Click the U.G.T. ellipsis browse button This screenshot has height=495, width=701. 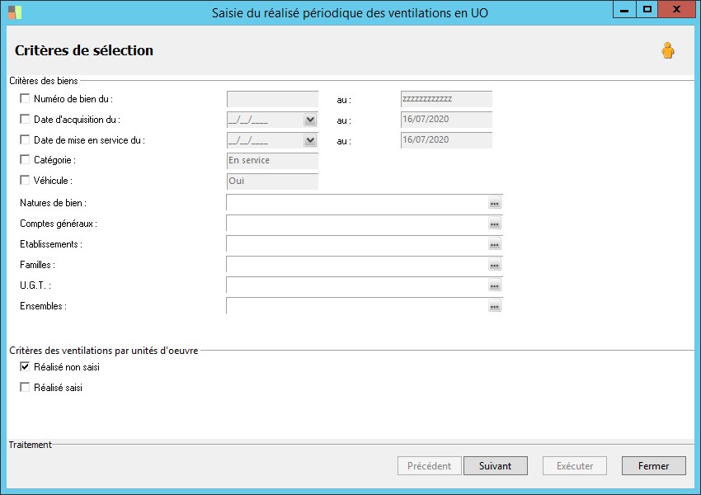[x=494, y=285]
